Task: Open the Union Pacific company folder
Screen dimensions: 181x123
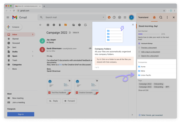Action: 157,75
